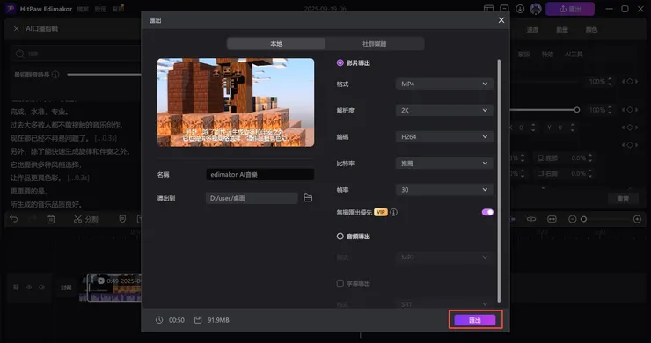Click file size icon beside 91.9MB
The image size is (651, 343).
(x=198, y=320)
